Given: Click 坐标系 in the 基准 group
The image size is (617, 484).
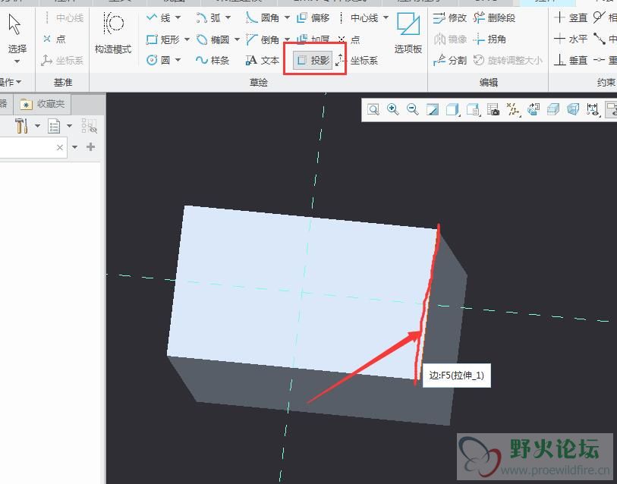Looking at the screenshot, I should point(62,60).
